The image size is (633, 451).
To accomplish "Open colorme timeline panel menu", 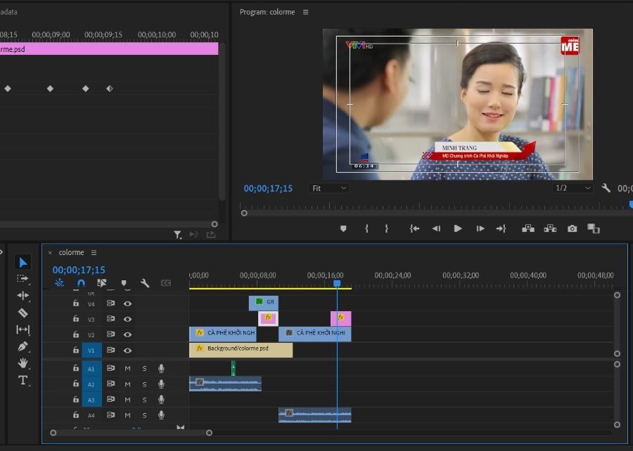I will point(94,252).
